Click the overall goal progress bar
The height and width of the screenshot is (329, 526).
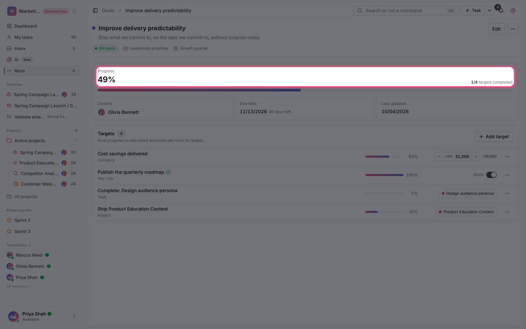pos(305,90)
